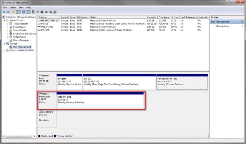Select SYSTEM volume list row

point(123,30)
